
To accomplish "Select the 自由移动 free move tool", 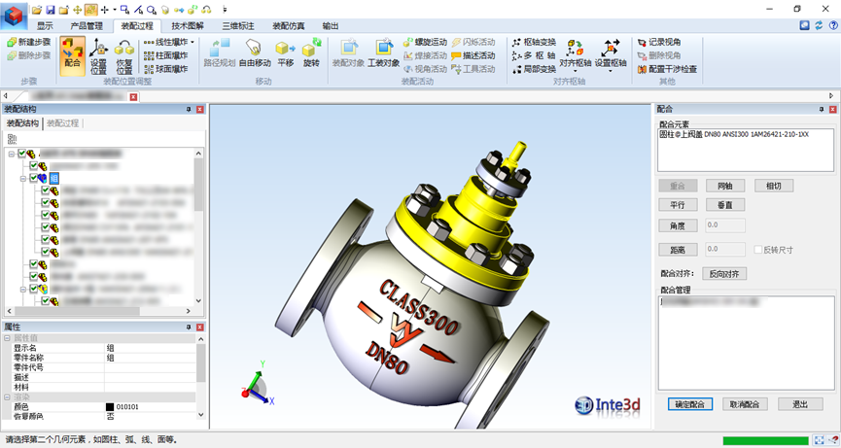I will 255,53.
